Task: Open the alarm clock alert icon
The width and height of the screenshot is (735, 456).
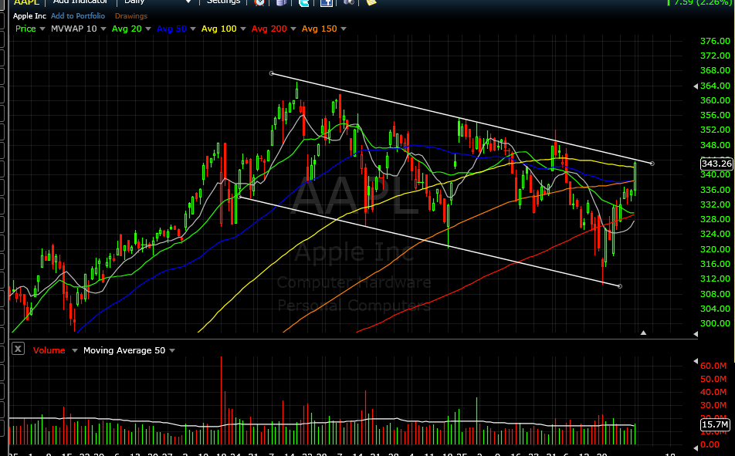Action: click(259, 2)
